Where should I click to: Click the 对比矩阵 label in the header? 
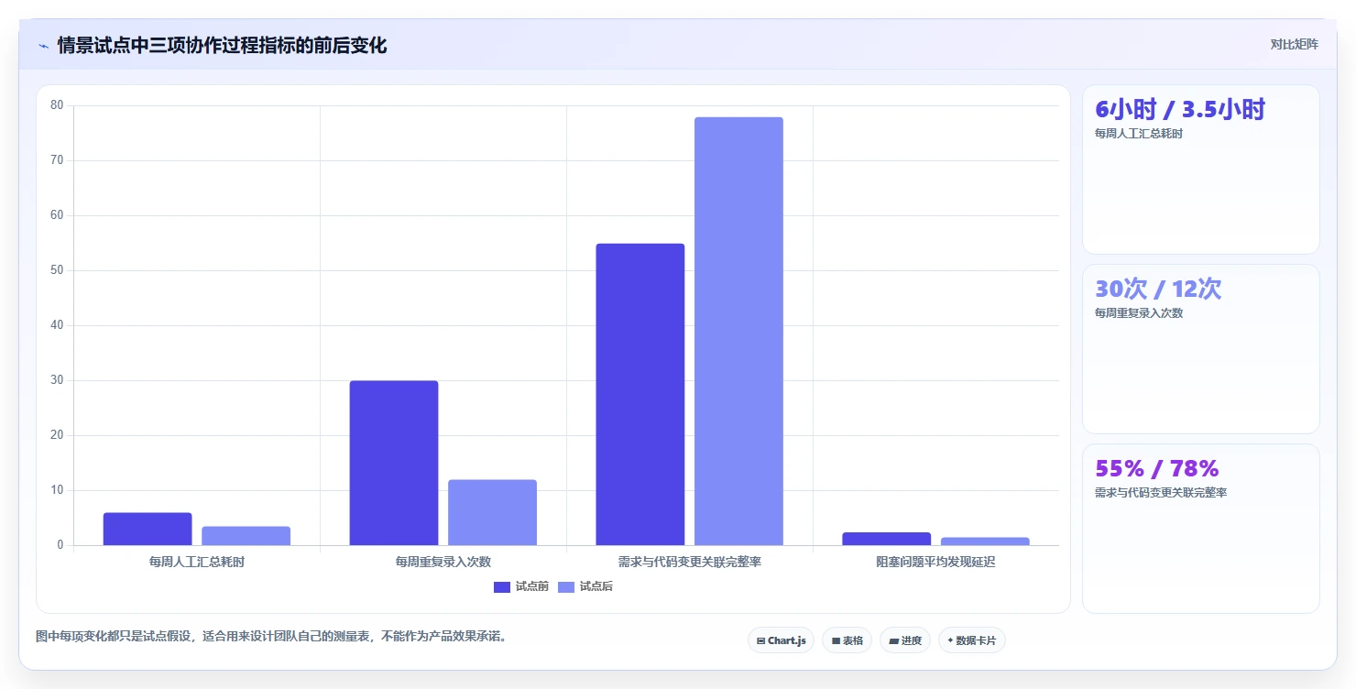[1294, 44]
